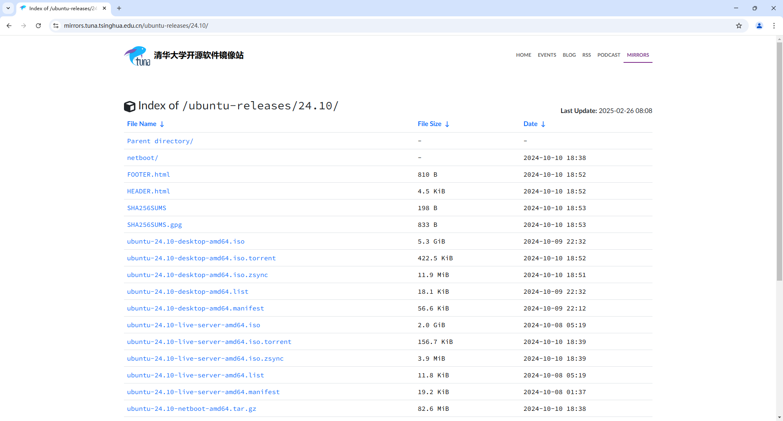Click the page's vertical scrollbar thumb
Screen dimensions: 783x421
(x=779, y=162)
